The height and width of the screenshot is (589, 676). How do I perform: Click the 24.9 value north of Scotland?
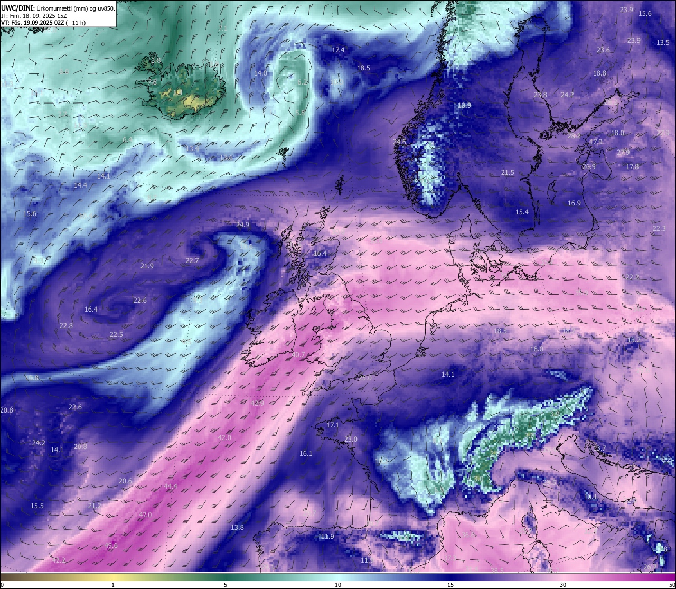tap(242, 225)
